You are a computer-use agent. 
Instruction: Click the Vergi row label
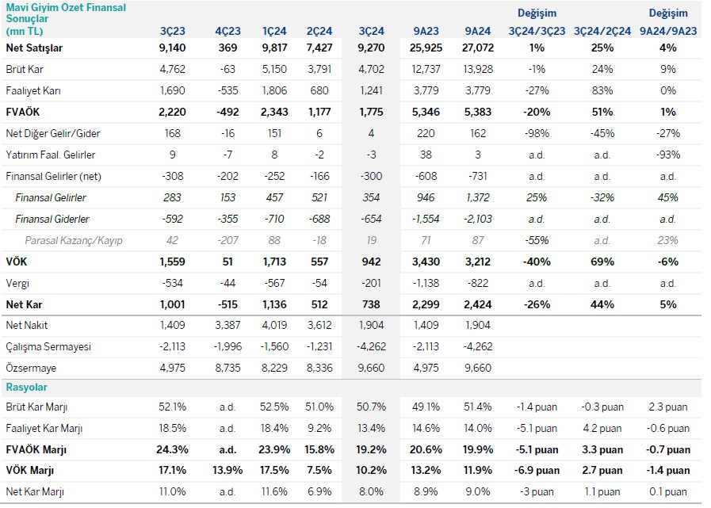click(x=17, y=283)
